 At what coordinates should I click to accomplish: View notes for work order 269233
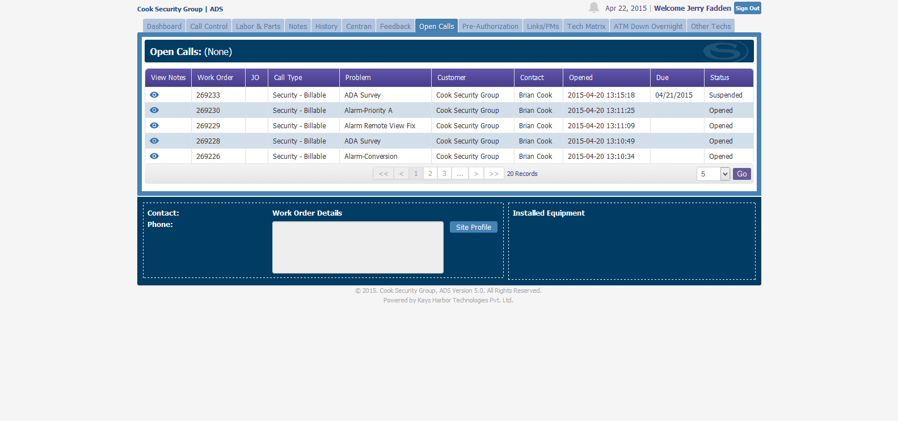point(154,95)
